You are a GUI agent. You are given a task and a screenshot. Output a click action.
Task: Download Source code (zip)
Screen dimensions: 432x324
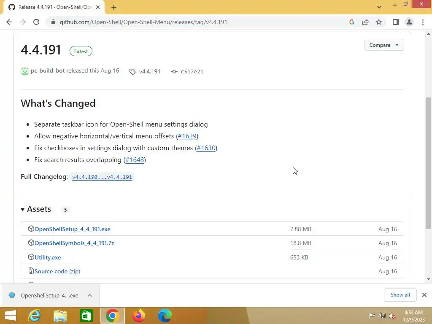(x=57, y=271)
